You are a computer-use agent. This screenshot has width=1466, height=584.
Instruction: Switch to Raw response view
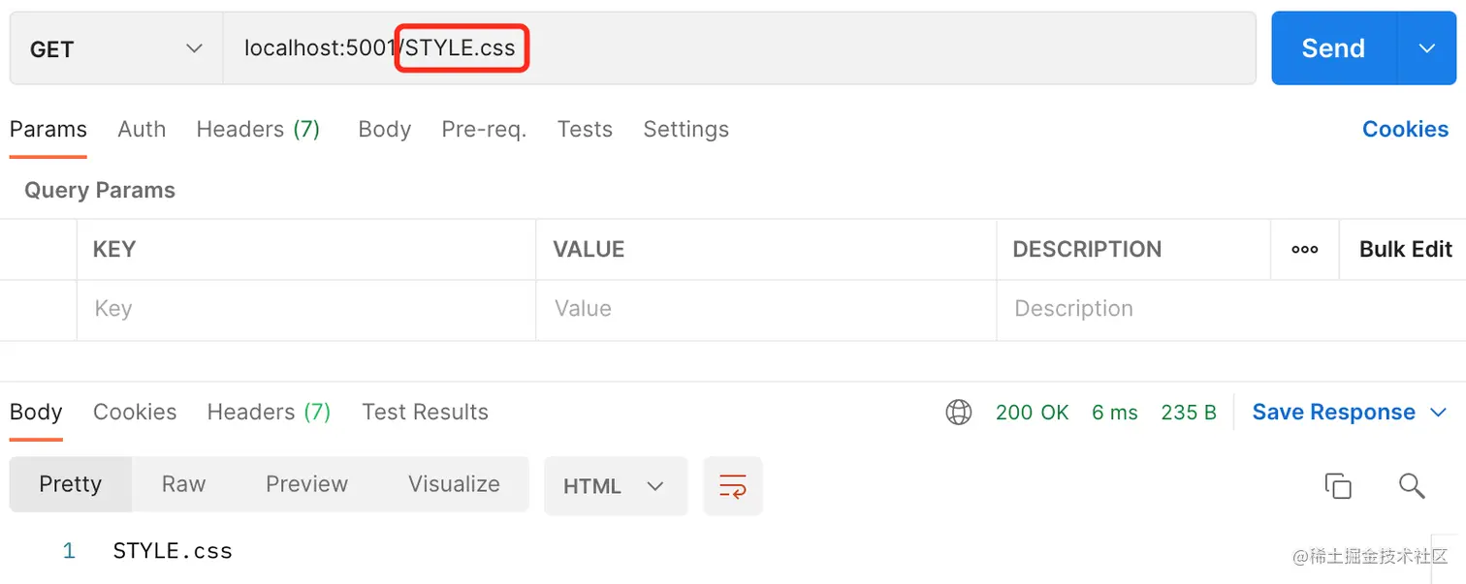(x=183, y=484)
